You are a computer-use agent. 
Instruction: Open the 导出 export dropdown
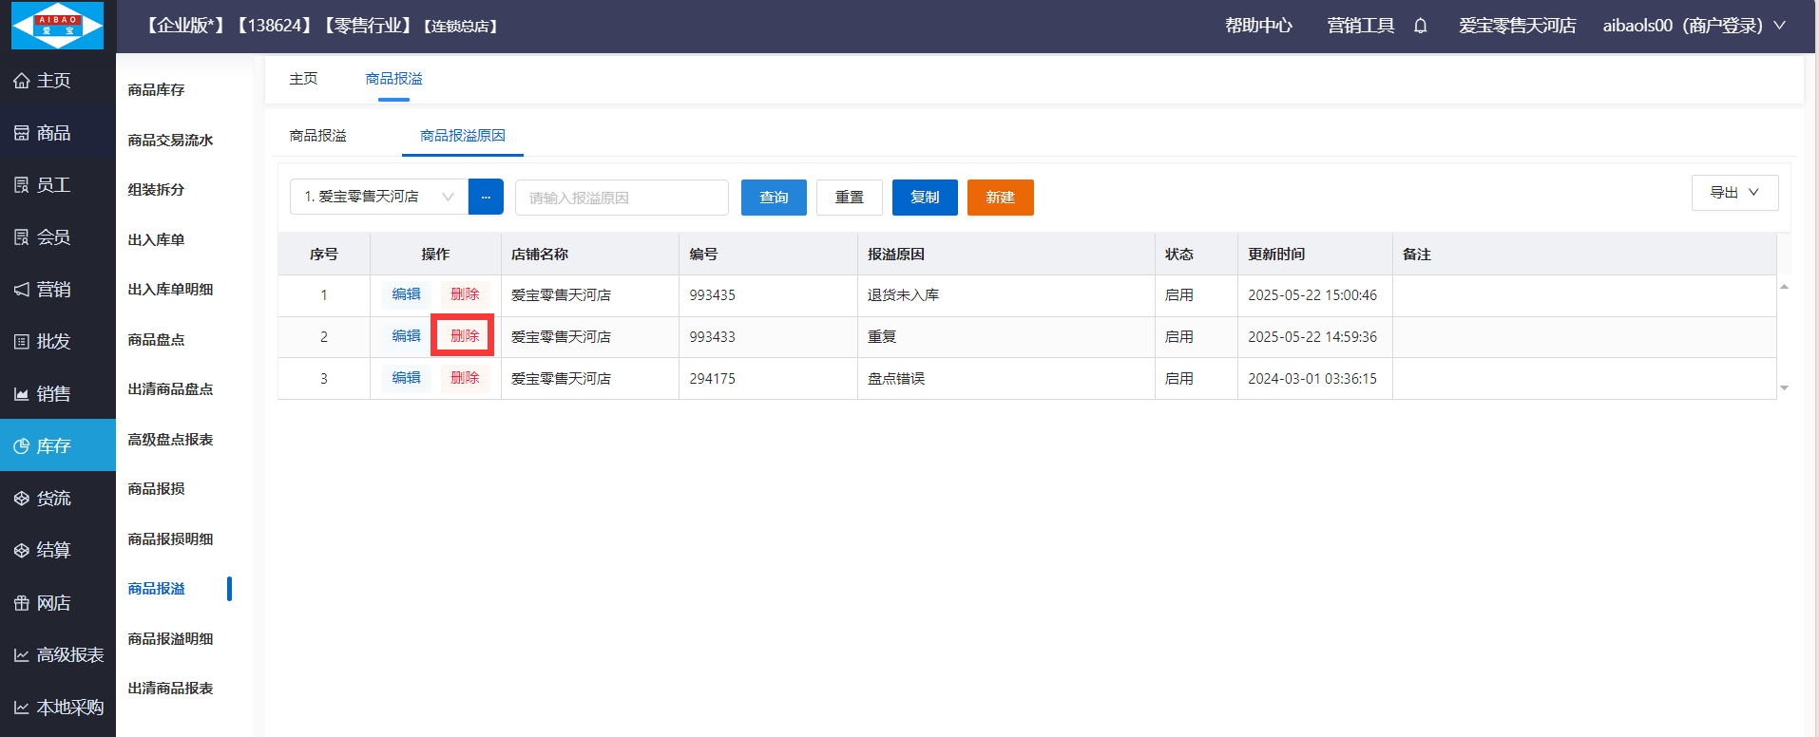point(1734,193)
